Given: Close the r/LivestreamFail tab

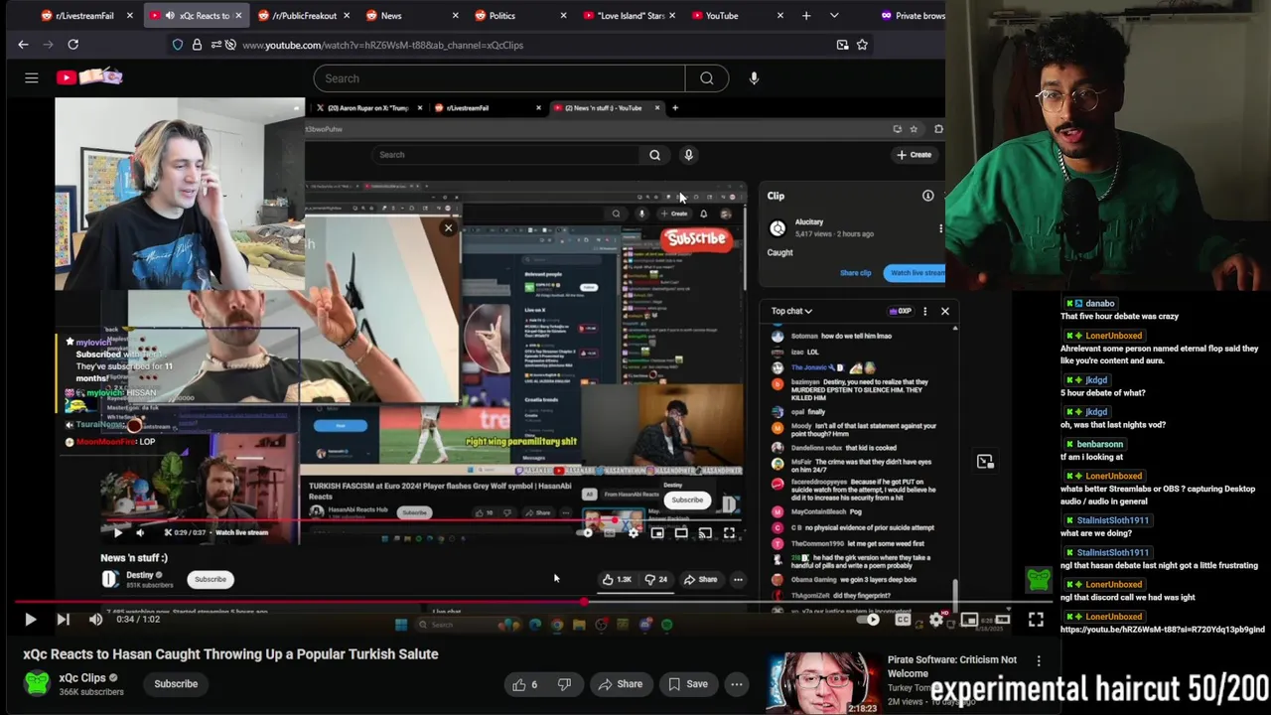Looking at the screenshot, I should [x=130, y=15].
